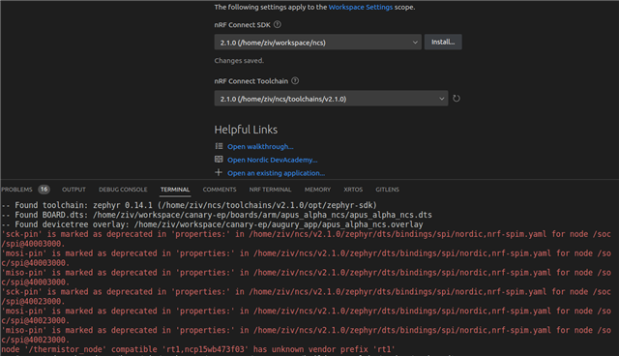This screenshot has width=619, height=356.
Task: Click the walkthrough list icon
Action: (x=219, y=146)
